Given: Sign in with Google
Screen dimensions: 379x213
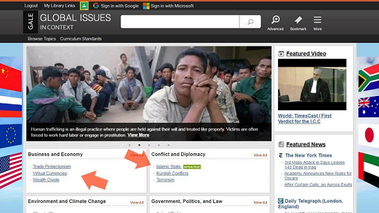Looking at the screenshot, I should pyautogui.click(x=116, y=6).
